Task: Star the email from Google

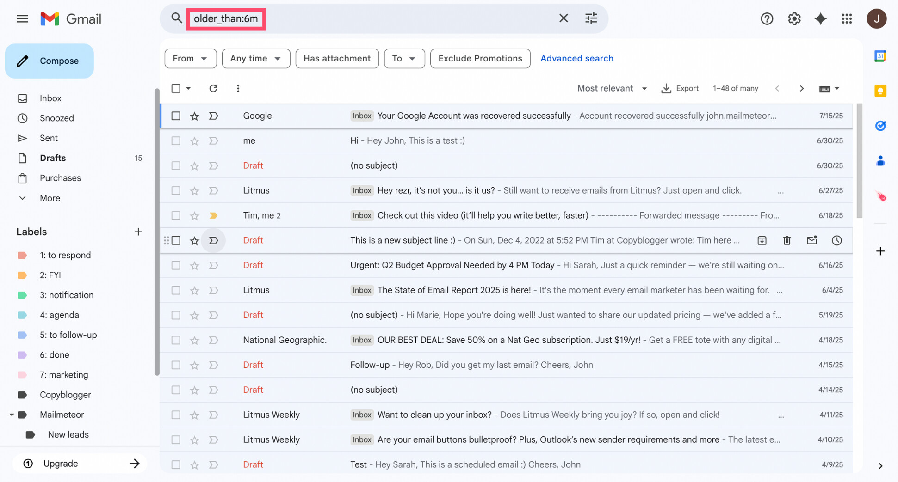Action: pyautogui.click(x=194, y=116)
